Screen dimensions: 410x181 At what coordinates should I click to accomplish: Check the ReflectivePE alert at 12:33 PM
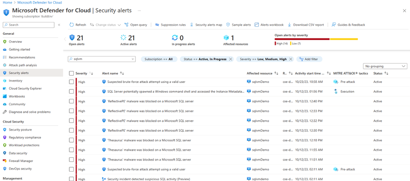[71, 111]
